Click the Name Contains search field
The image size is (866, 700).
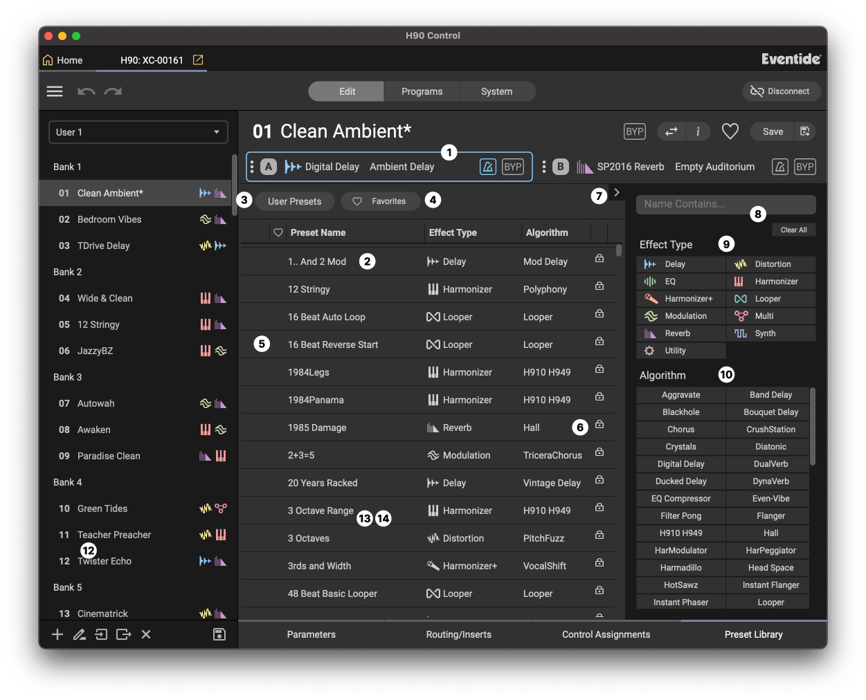click(725, 204)
